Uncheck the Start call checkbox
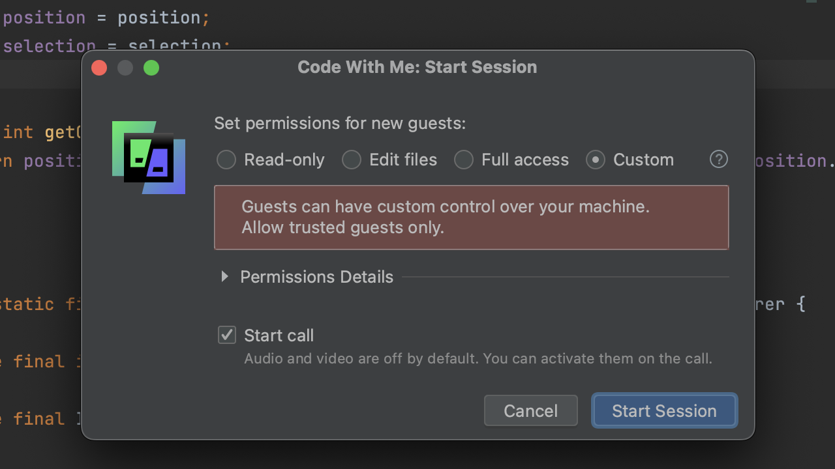The height and width of the screenshot is (469, 835). (227, 335)
